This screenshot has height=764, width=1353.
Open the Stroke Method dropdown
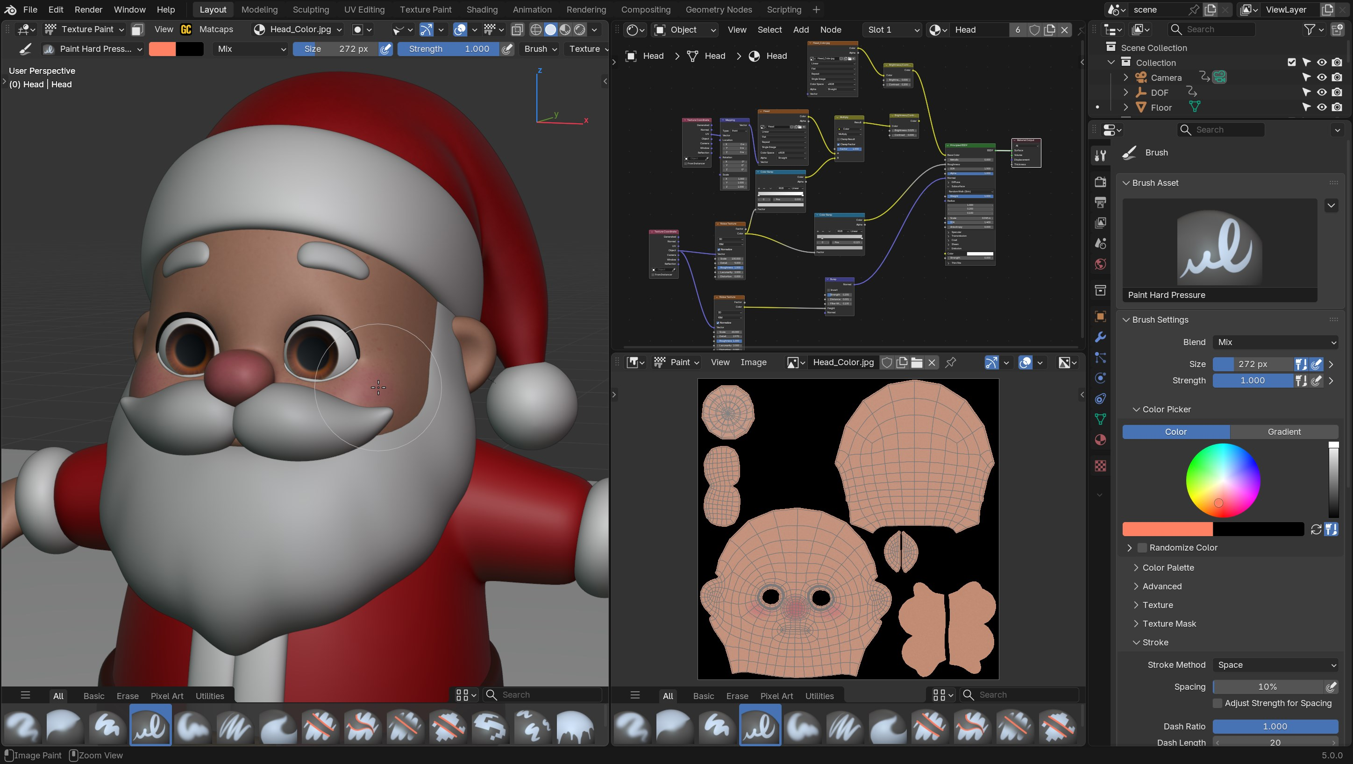click(x=1275, y=665)
